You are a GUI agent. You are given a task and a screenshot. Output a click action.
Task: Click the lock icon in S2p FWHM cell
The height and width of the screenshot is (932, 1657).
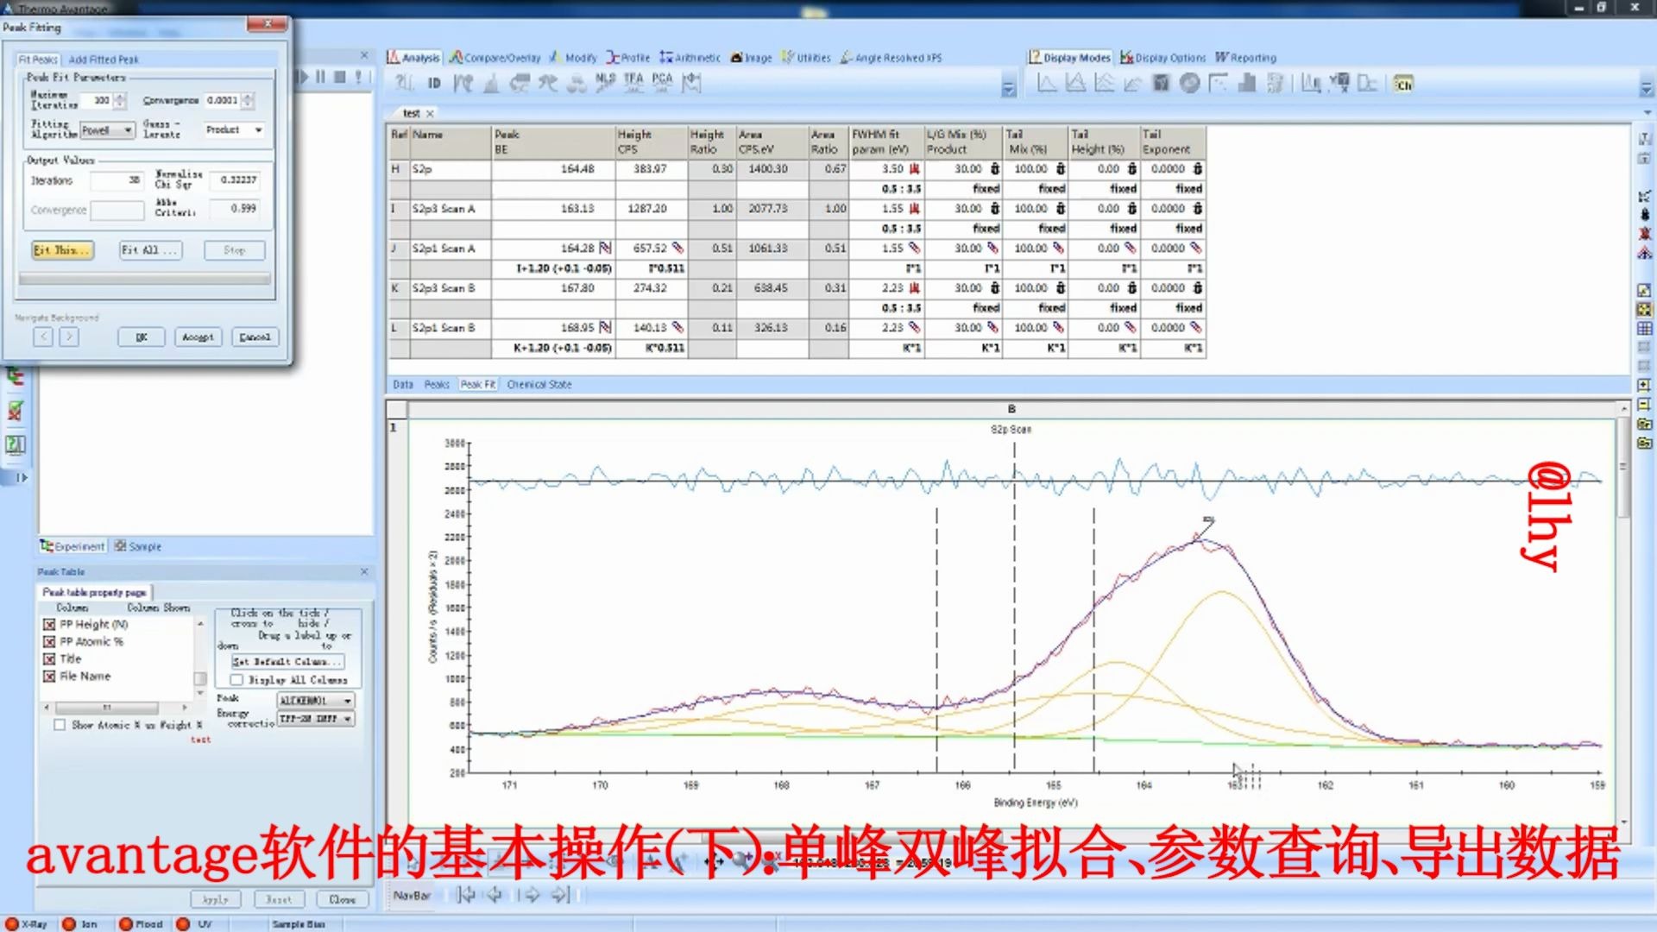914,169
